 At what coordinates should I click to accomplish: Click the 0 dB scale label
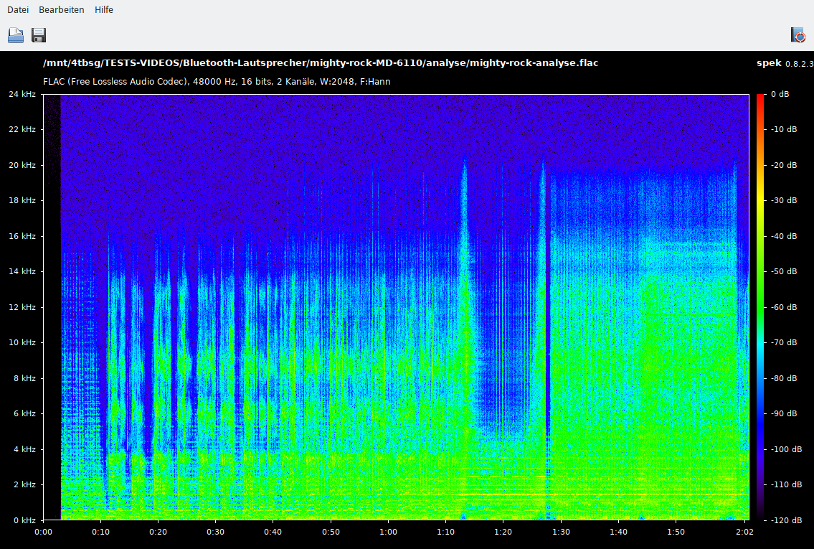780,94
